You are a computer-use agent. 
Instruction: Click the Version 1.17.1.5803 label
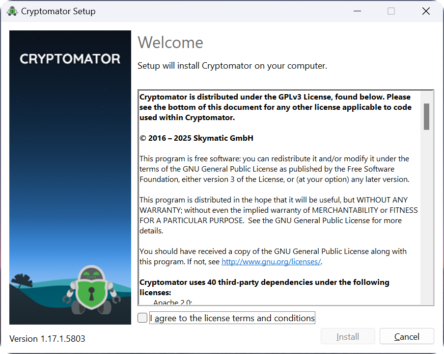(47, 338)
